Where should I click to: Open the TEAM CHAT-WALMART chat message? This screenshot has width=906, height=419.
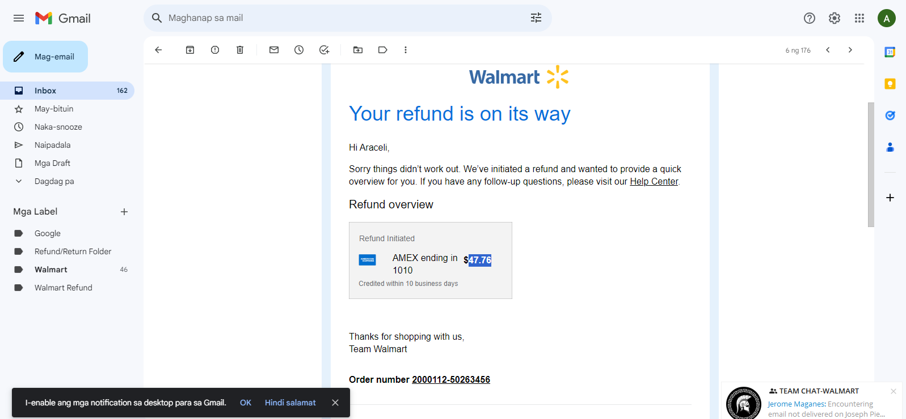pos(826,409)
